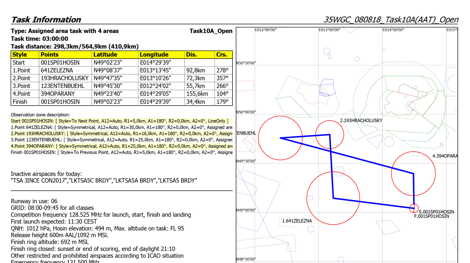Click the Longitude column header
Viewport: 470px width, 263px height.
click(154, 54)
